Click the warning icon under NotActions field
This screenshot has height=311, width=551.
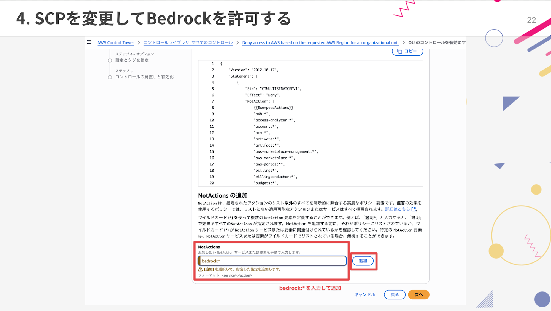[x=200, y=269]
